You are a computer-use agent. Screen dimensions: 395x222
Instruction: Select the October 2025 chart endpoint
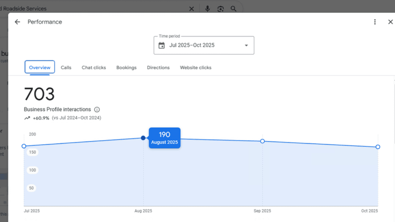378,147
